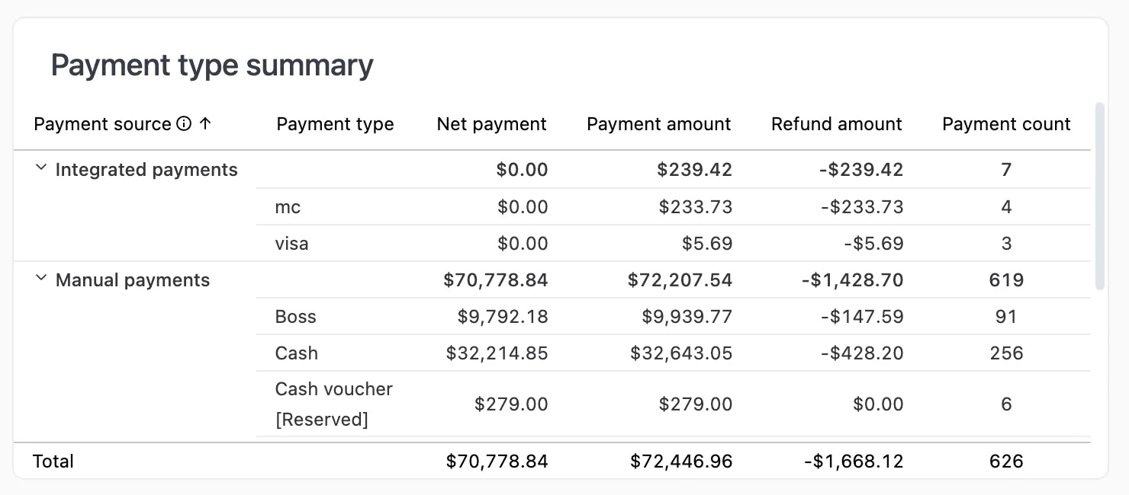Image resolution: width=1129 pixels, height=495 pixels.
Task: Click the Refund amount column header
Action: click(x=836, y=123)
